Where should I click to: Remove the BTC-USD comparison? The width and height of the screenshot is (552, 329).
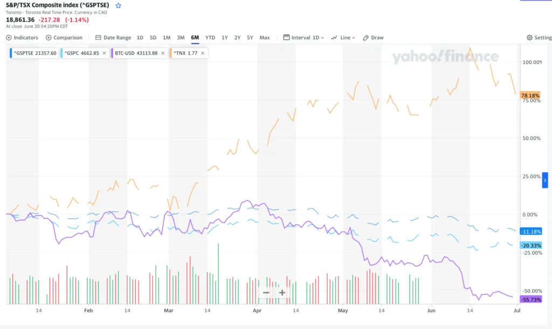[x=163, y=53]
